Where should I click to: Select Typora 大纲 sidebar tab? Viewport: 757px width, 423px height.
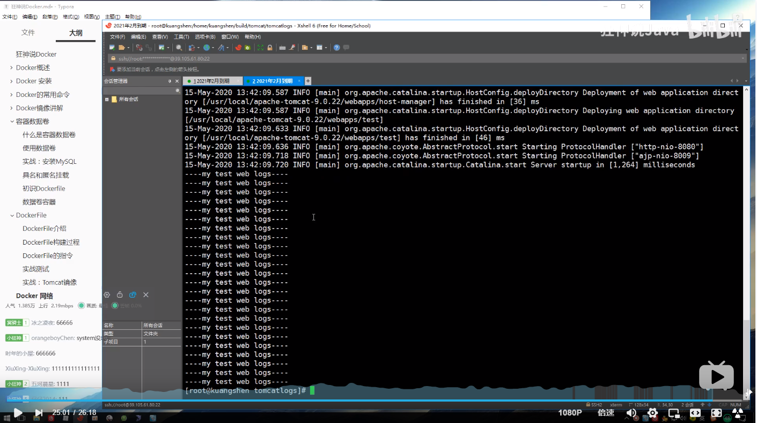pos(76,33)
